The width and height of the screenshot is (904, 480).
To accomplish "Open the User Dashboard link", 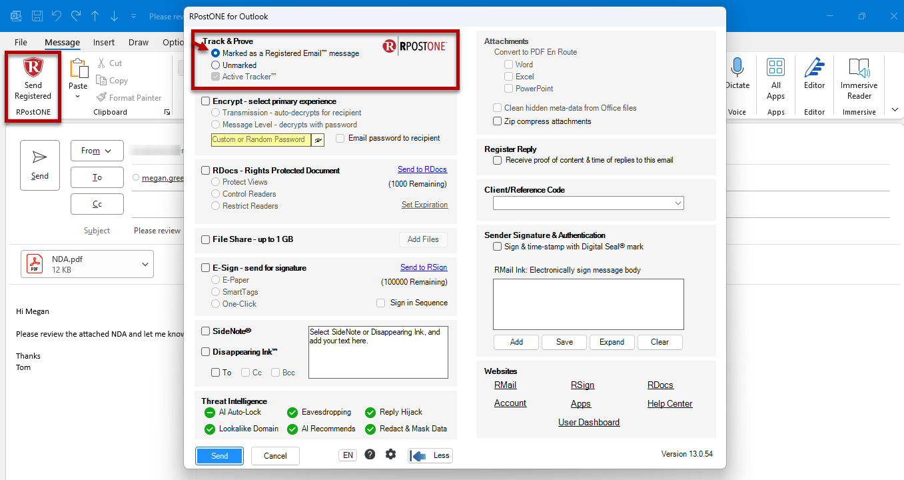I will (x=589, y=422).
